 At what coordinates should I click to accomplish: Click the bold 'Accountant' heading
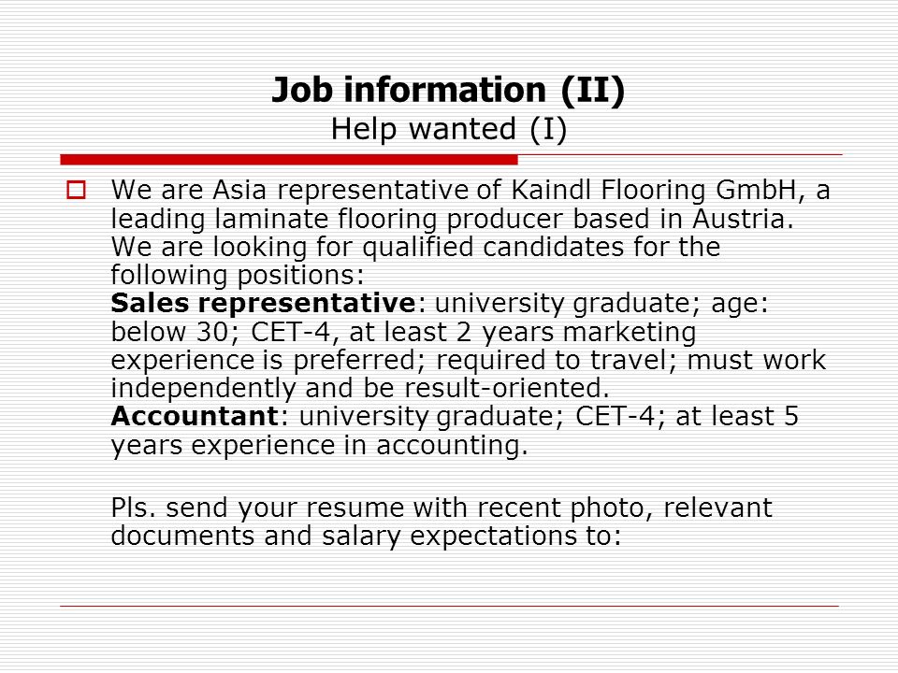(195, 416)
